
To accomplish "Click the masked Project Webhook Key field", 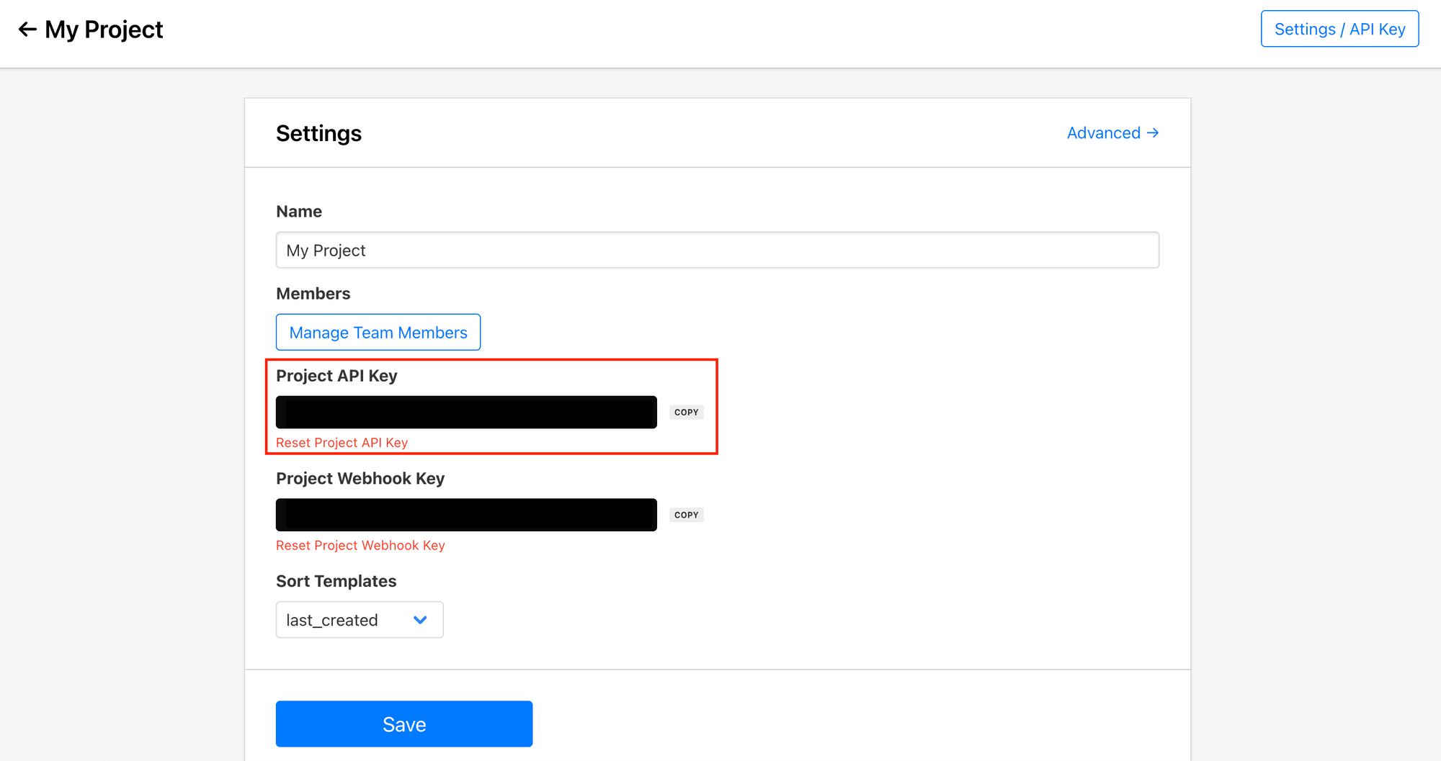I will pos(466,515).
